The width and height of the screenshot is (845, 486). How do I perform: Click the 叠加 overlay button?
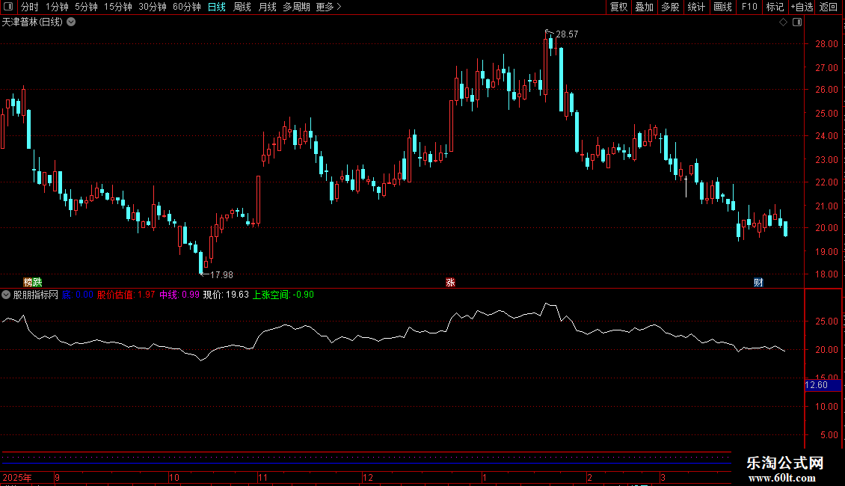pyautogui.click(x=644, y=7)
